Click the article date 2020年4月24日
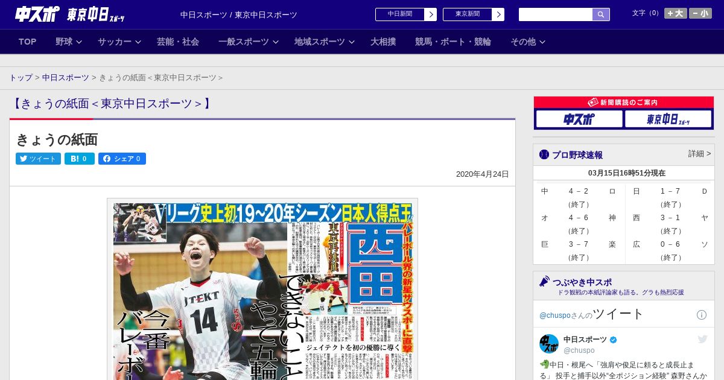 [x=483, y=174]
